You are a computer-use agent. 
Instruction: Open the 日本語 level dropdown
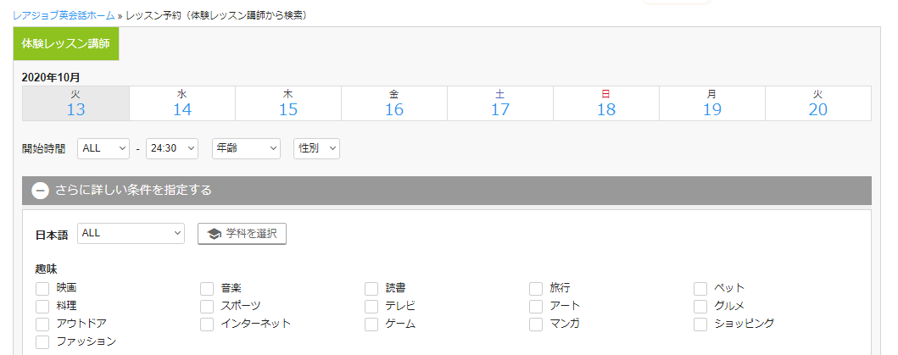click(x=131, y=233)
